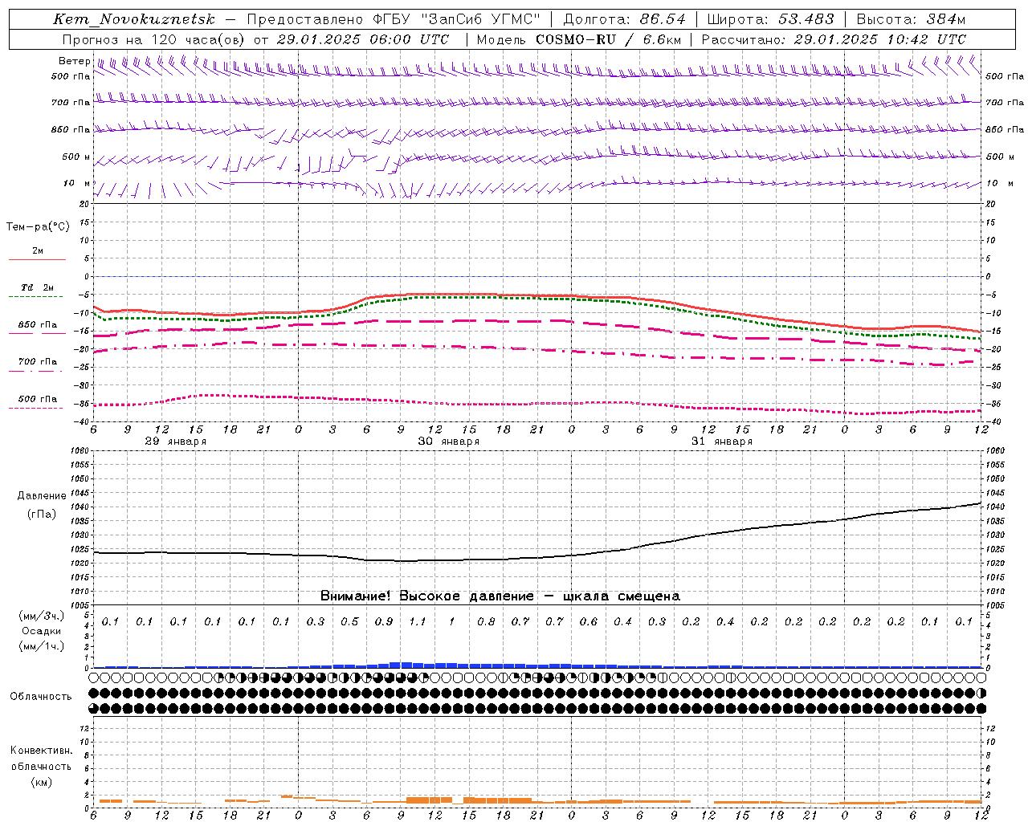The width and height of the screenshot is (1028, 822).
Task: Click the Тем-ра(°C) temperature label
Action: coord(38,227)
